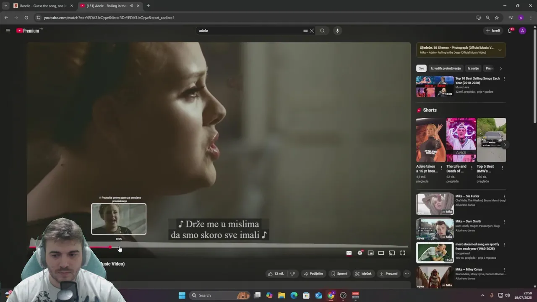
Task: Start voice search with microphone icon
Action: (337, 31)
